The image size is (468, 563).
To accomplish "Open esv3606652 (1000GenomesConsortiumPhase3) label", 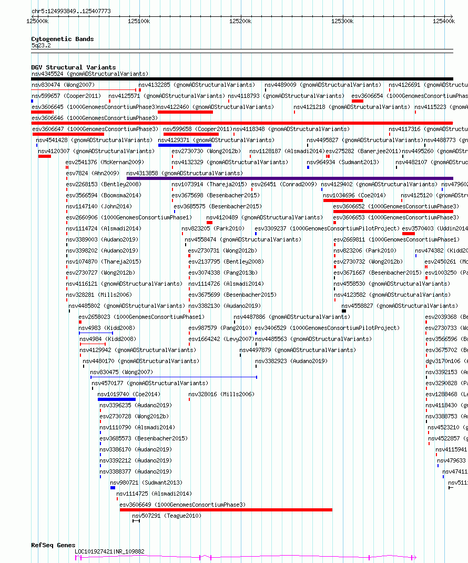I will click(396, 206).
